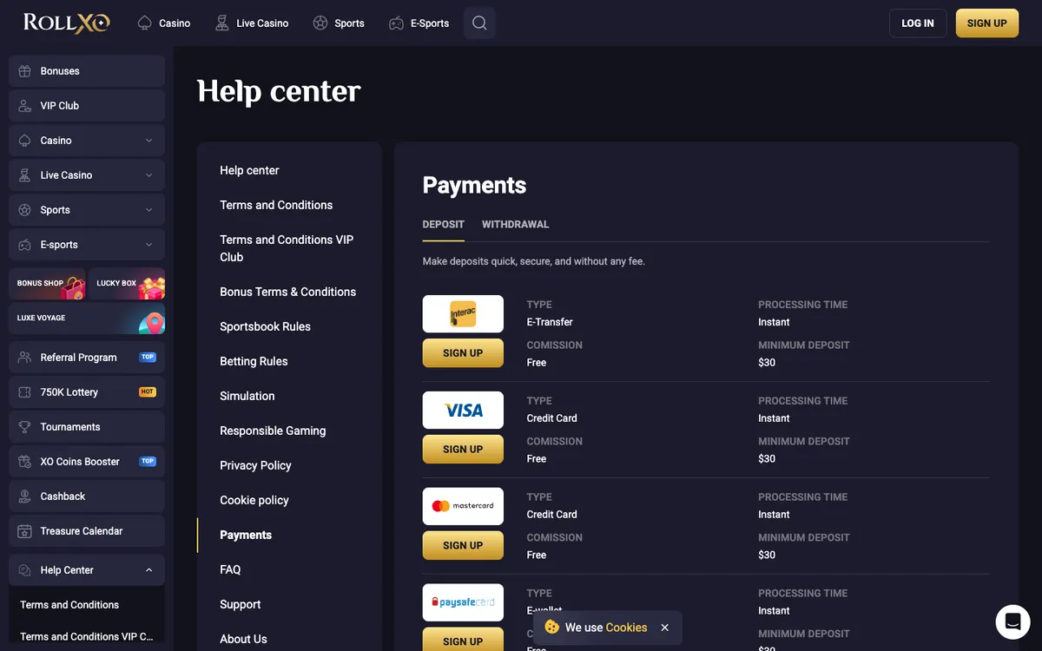Click the Tournaments trophy icon
The width and height of the screenshot is (1042, 651).
(x=24, y=427)
